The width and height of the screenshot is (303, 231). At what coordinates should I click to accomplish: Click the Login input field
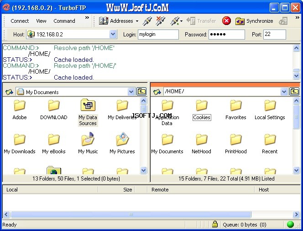158,35
